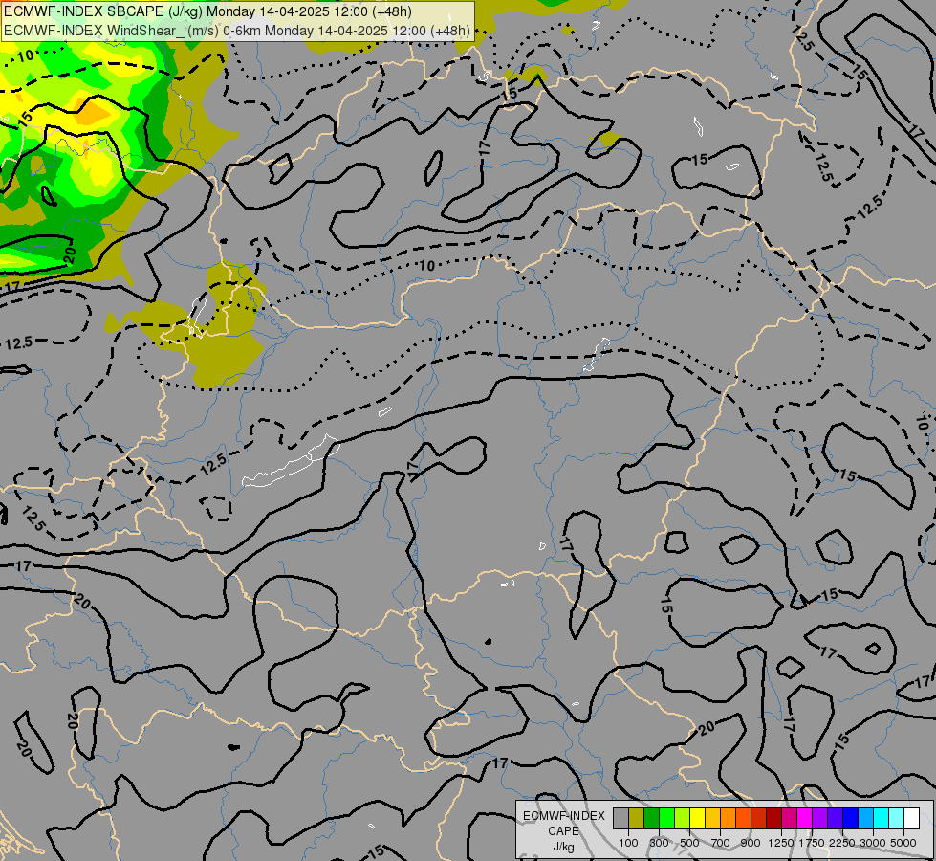
Task: Click the 'CAPE' word in the legend
Action: 563,831
